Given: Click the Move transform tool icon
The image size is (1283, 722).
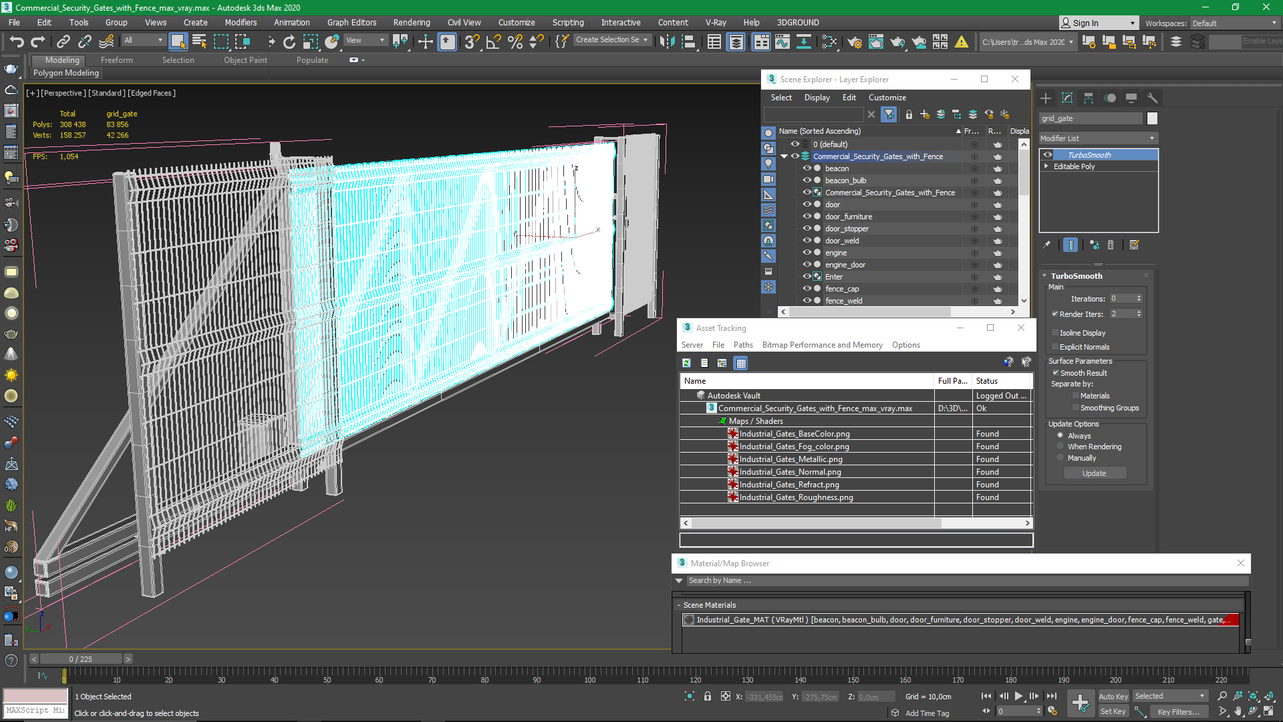Looking at the screenshot, I should [x=425, y=41].
